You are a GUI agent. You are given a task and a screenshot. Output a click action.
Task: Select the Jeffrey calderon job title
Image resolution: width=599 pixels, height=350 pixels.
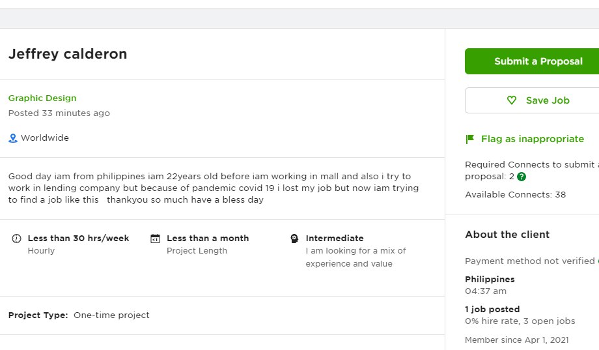tap(68, 54)
